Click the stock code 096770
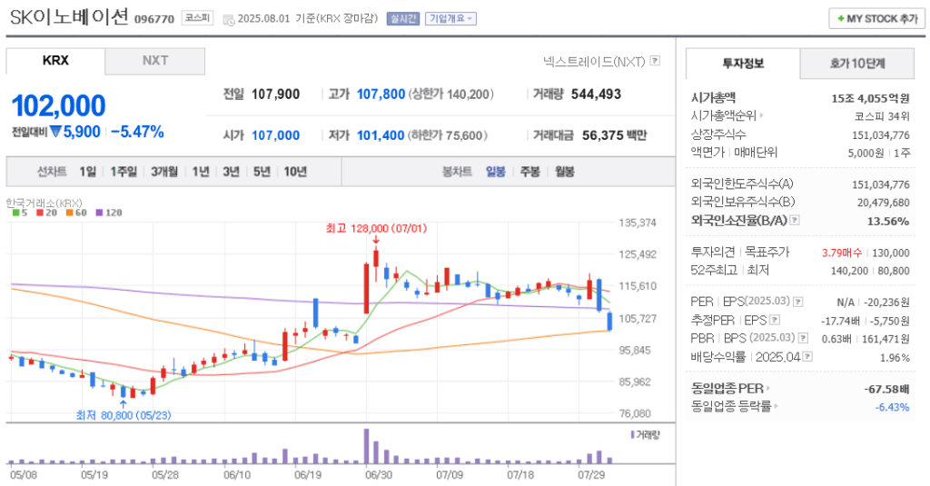 (x=154, y=19)
